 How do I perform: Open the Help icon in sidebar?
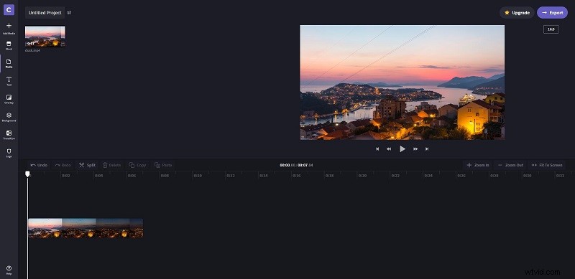9,270
